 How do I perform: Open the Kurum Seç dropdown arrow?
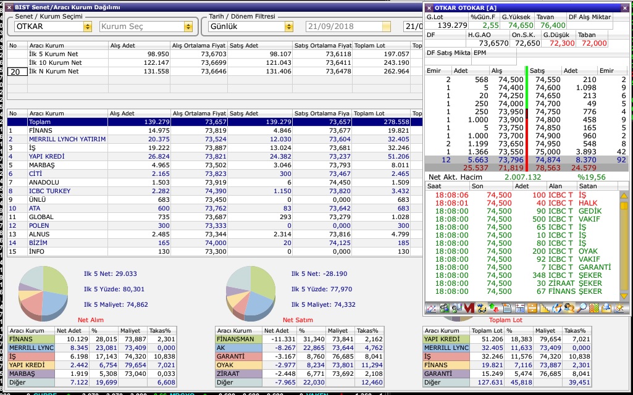coord(188,27)
